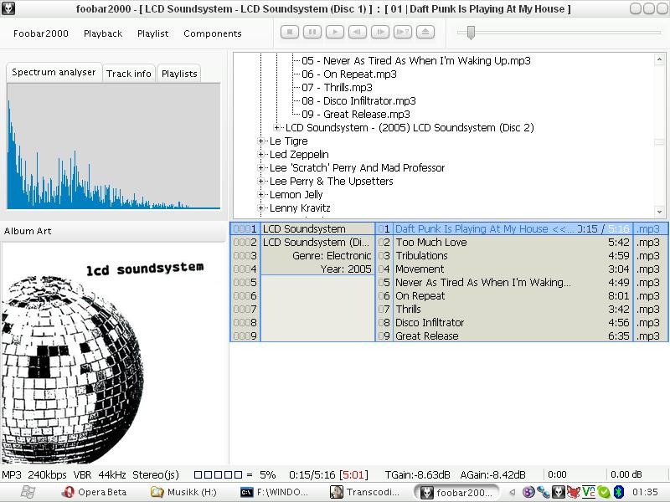The image size is (670, 502).
Task: Click the '0.00 dB' volume status entry
Action: click(626, 474)
